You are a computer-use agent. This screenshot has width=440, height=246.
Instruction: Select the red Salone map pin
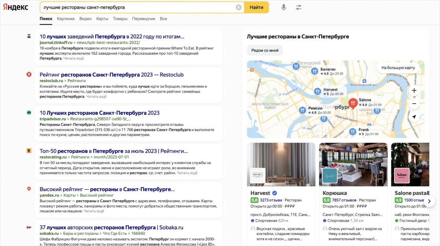pyautogui.click(x=353, y=104)
